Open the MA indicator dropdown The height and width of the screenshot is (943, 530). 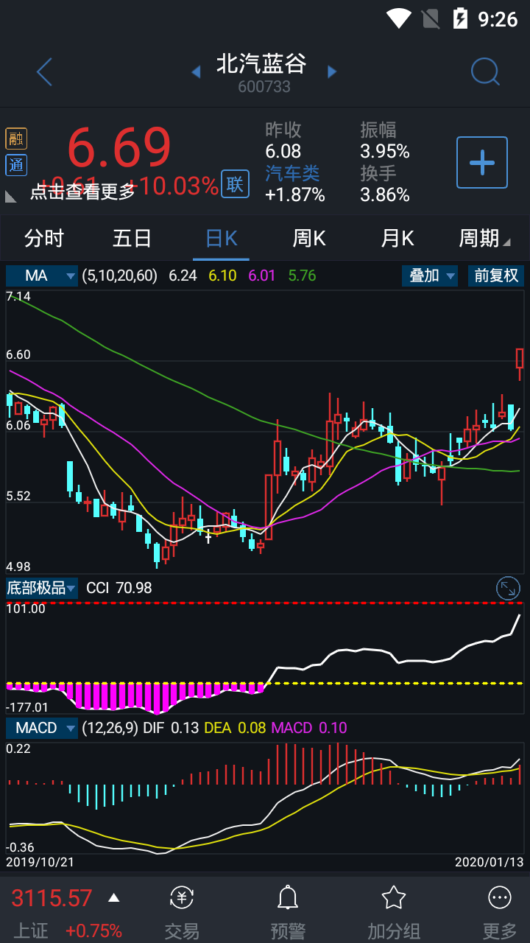tap(42, 276)
